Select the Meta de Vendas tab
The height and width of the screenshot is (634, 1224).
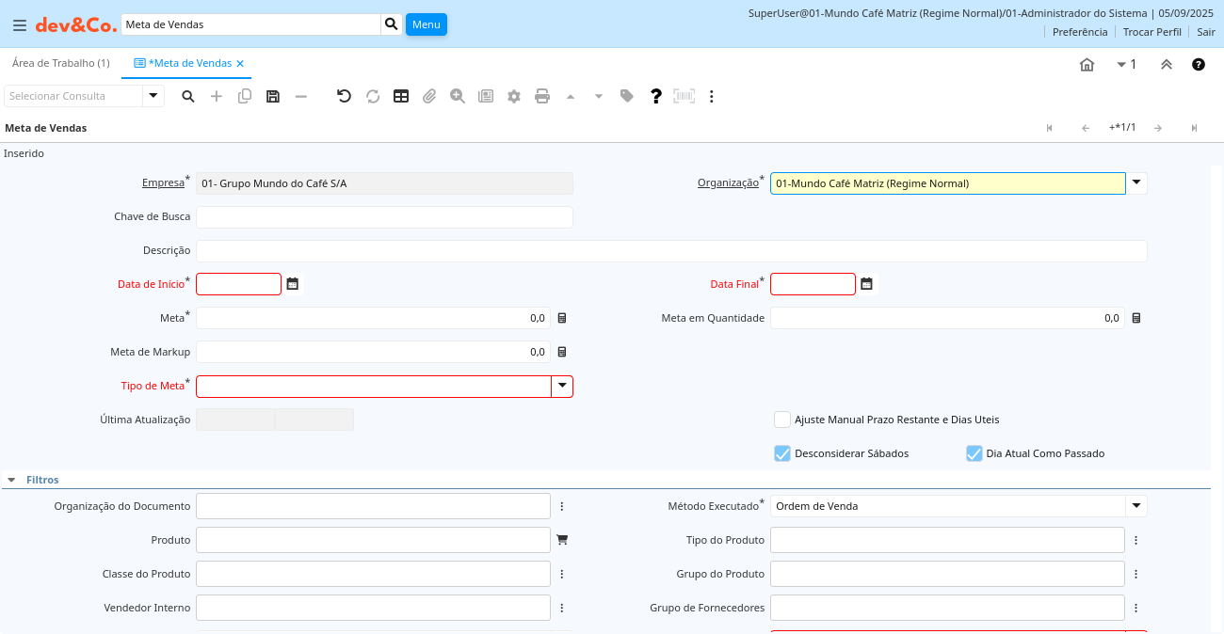coord(189,63)
